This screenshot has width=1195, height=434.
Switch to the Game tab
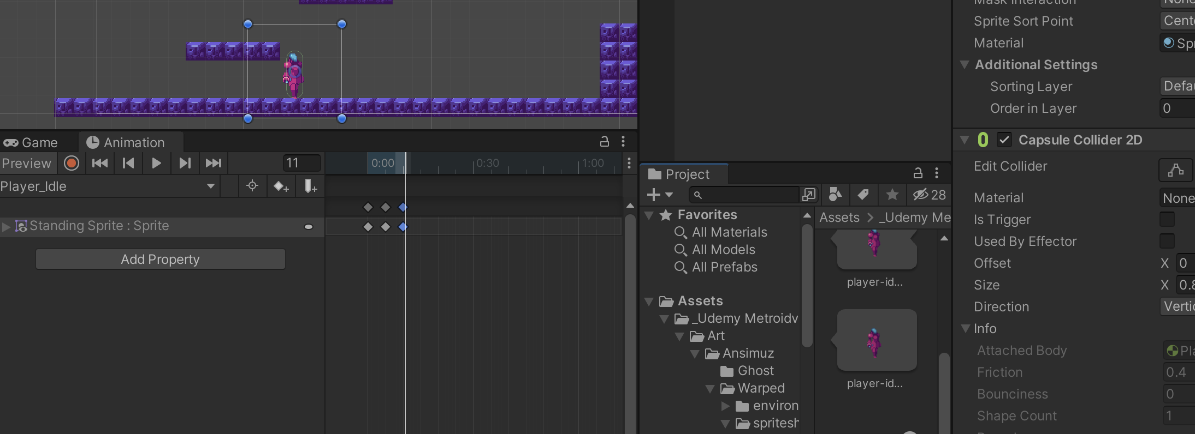tap(31, 143)
